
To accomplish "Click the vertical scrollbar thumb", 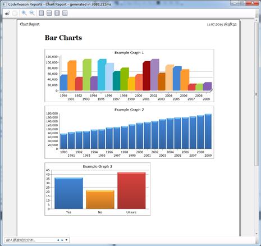I will point(257,94).
